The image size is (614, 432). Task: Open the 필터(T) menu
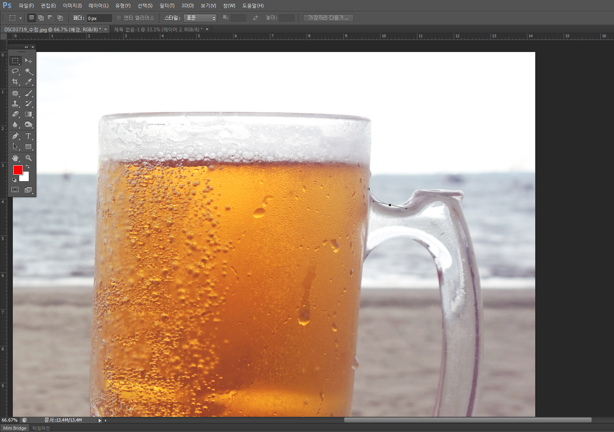[x=167, y=6]
